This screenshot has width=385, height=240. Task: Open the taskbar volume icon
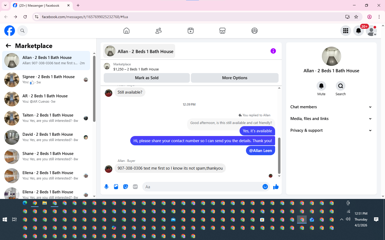pyautogui.click(x=348, y=219)
